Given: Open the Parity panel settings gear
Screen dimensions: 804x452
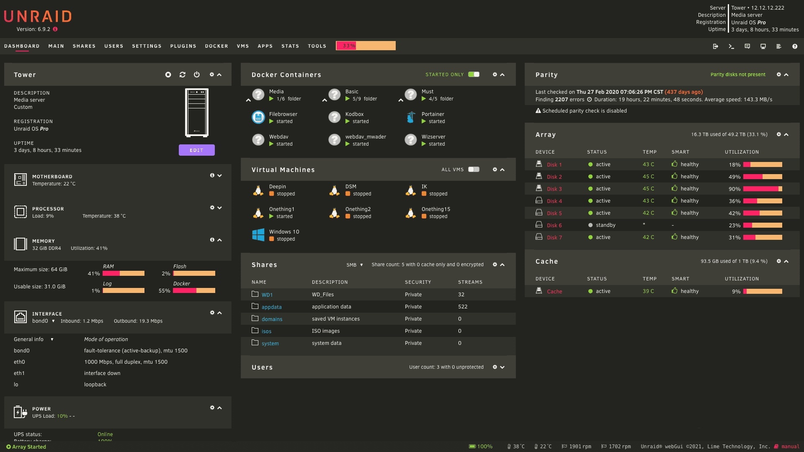Looking at the screenshot, I should (x=778, y=74).
